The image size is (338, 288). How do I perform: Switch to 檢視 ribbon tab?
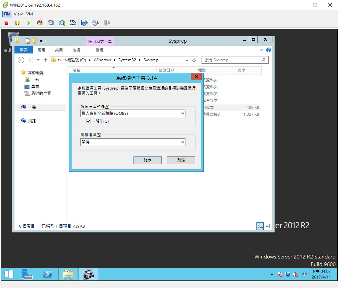(76, 50)
